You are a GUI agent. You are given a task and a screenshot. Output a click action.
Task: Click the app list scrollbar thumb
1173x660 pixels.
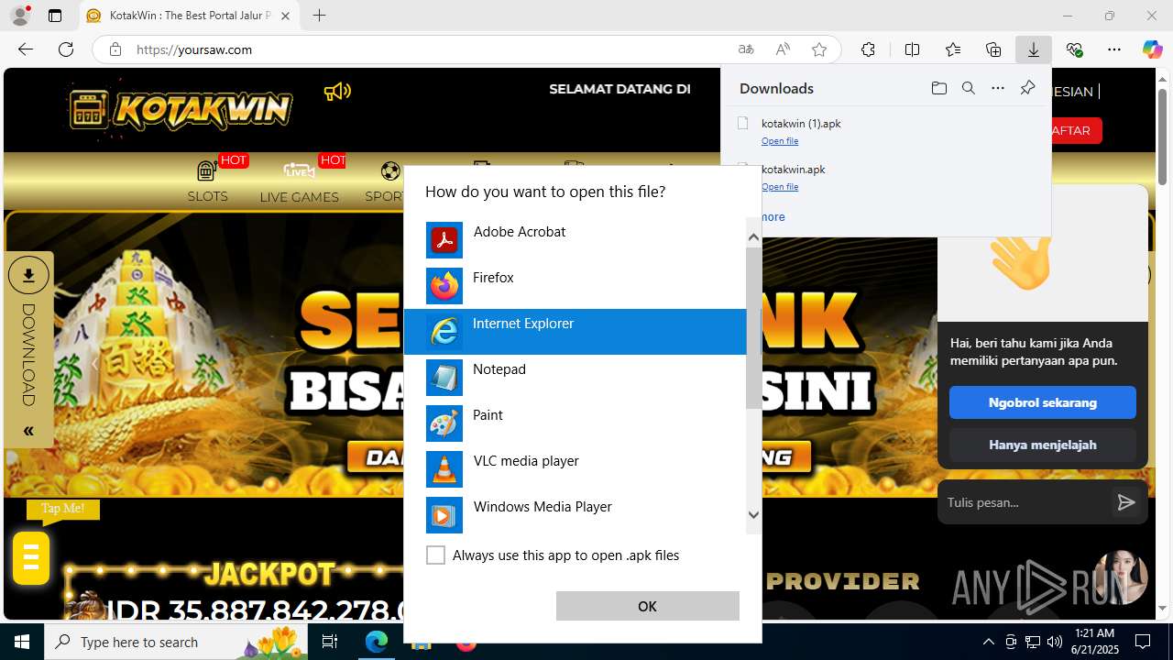(x=753, y=328)
